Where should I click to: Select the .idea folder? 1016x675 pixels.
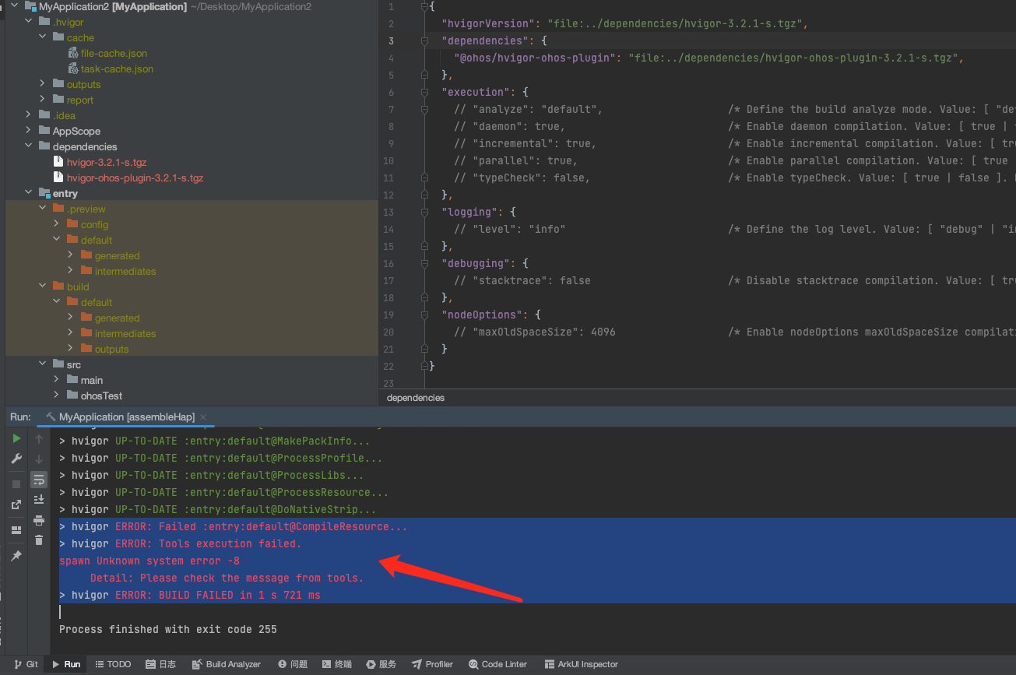[64, 115]
